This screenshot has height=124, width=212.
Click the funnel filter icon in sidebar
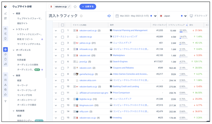(5, 101)
